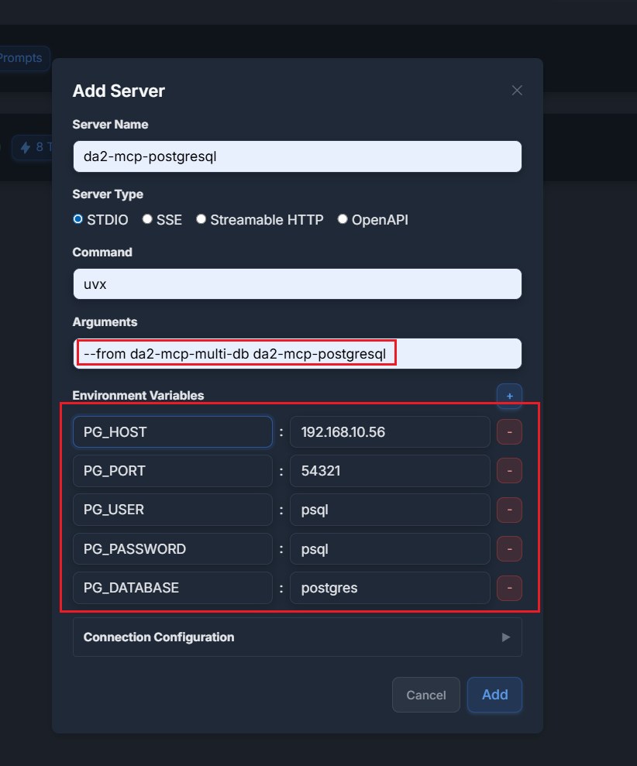
Task: Click the Server Name input field
Action: [x=297, y=156]
